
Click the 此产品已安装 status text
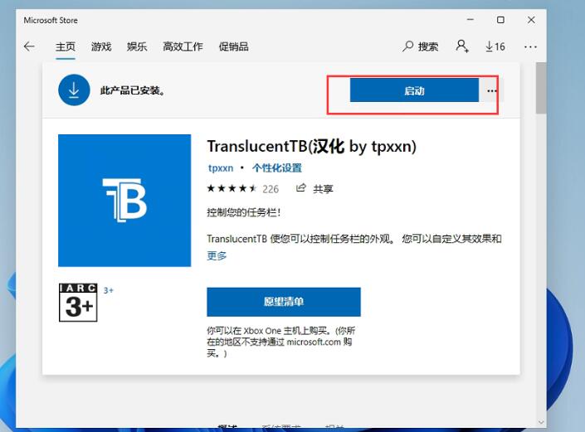click(133, 90)
